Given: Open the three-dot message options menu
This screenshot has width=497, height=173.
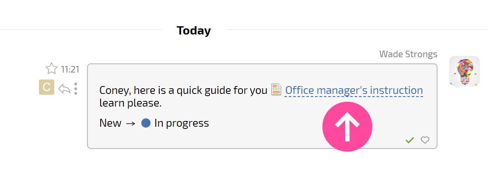Looking at the screenshot, I should (x=75, y=89).
